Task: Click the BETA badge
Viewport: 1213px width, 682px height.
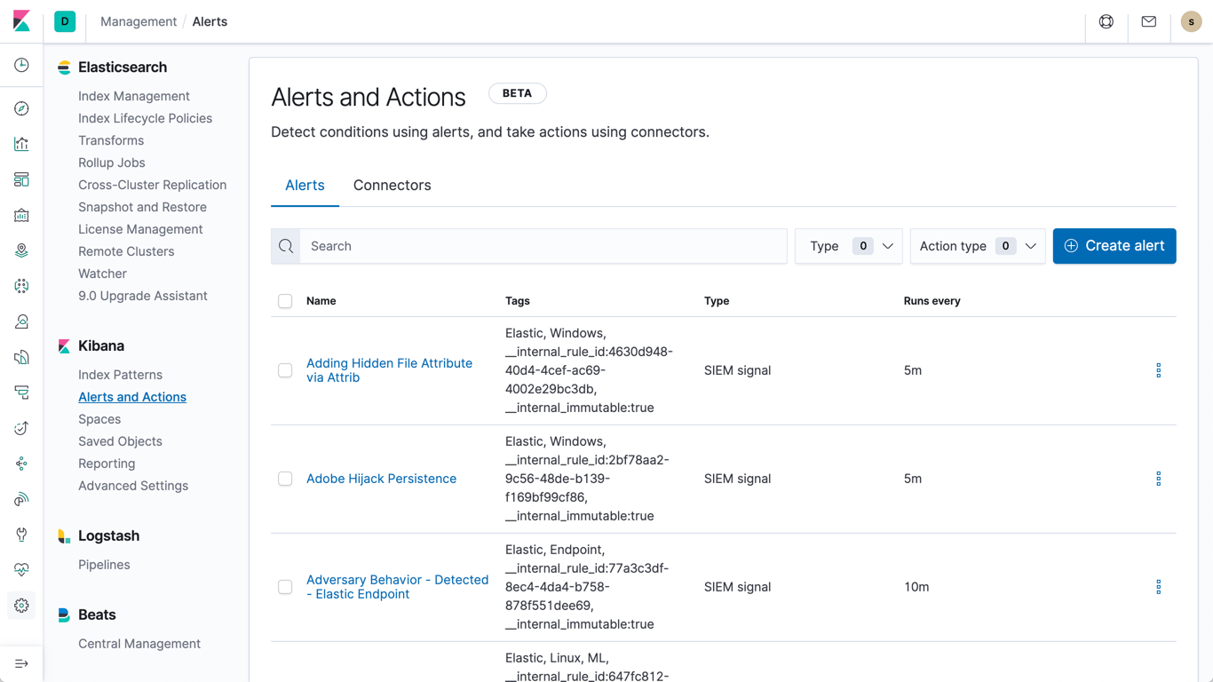Action: (x=518, y=93)
